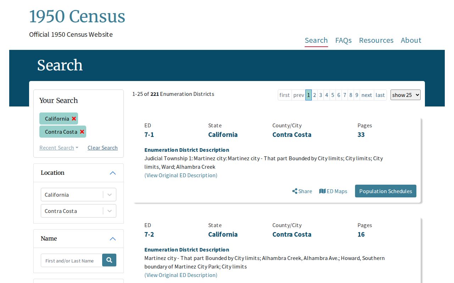
Task: Go to results page 7
Action: click(x=345, y=95)
